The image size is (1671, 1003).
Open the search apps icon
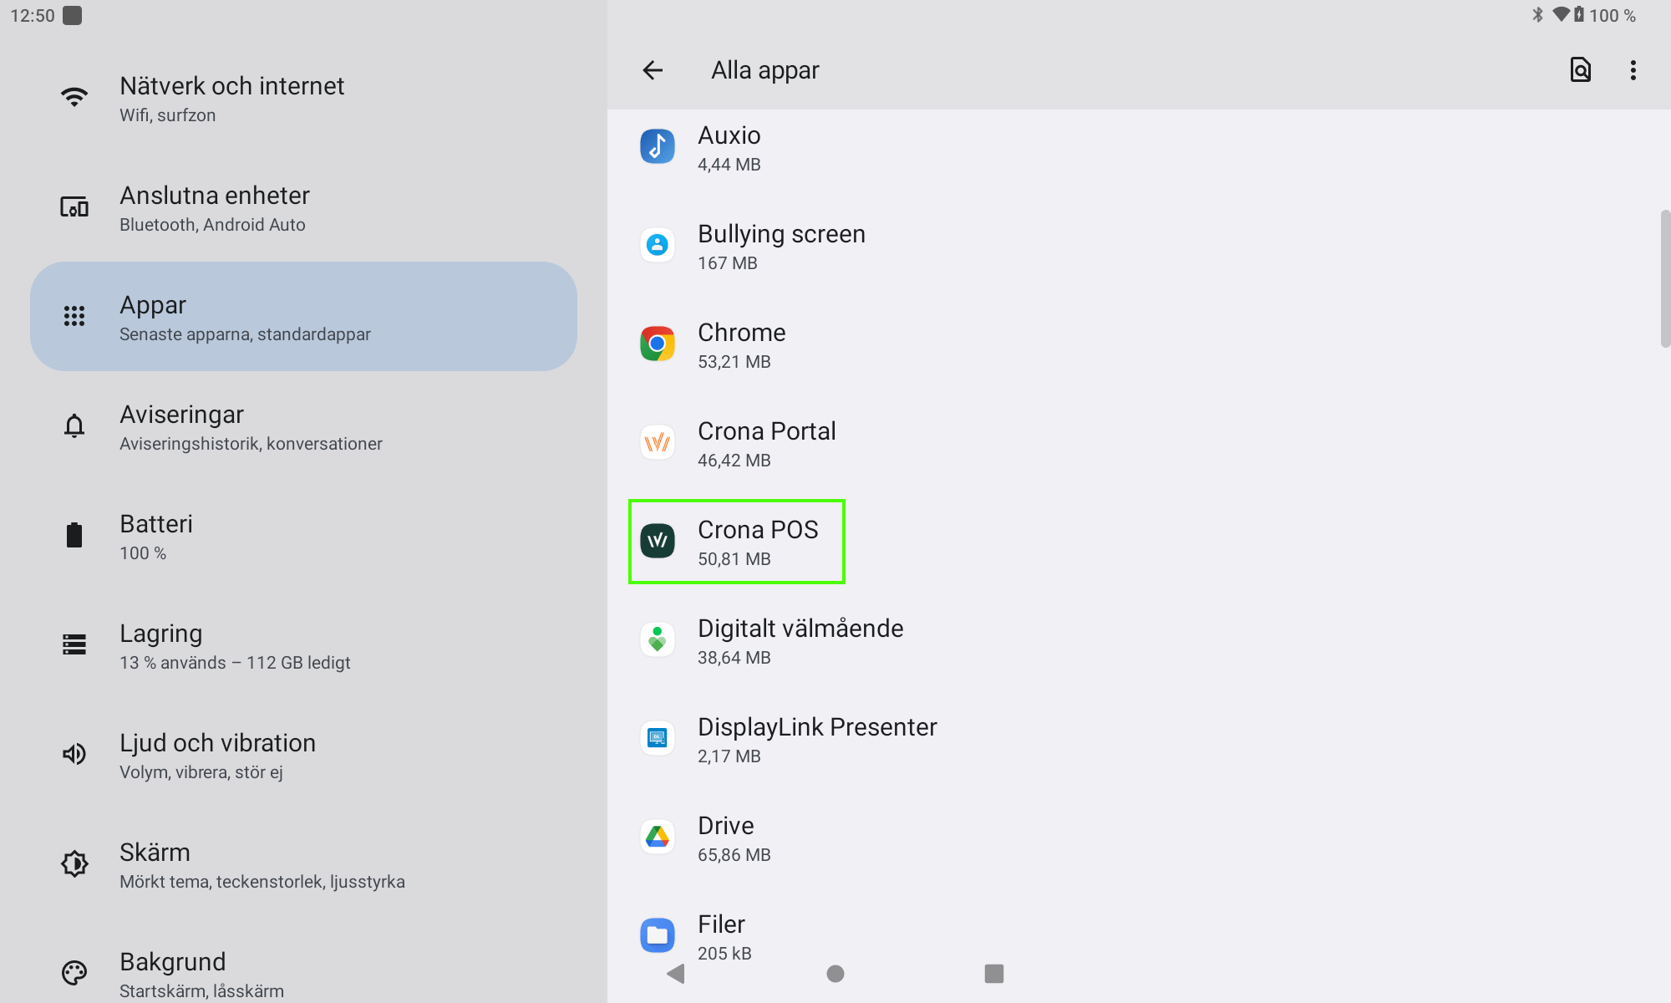coord(1580,70)
